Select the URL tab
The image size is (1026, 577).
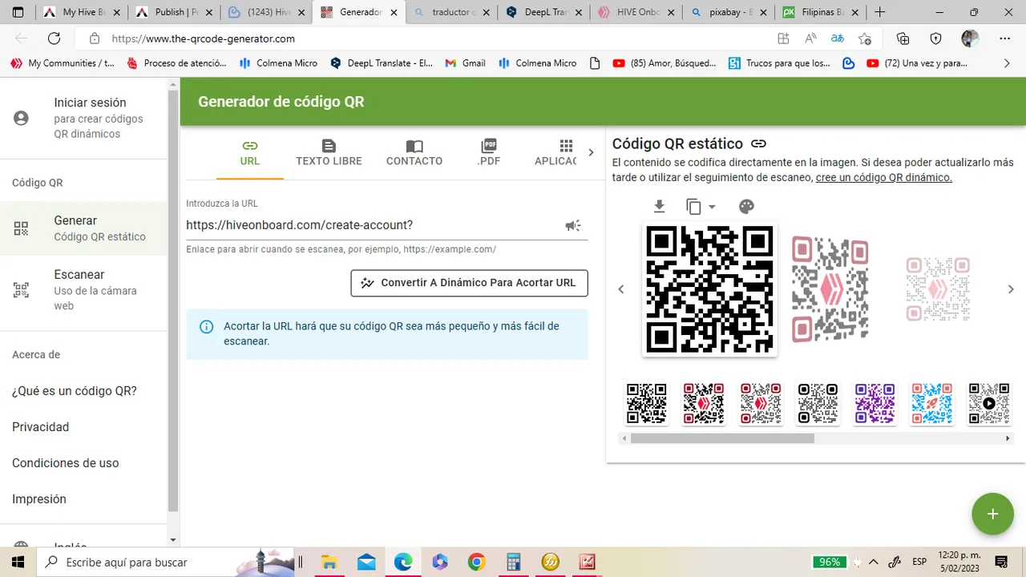click(x=250, y=152)
